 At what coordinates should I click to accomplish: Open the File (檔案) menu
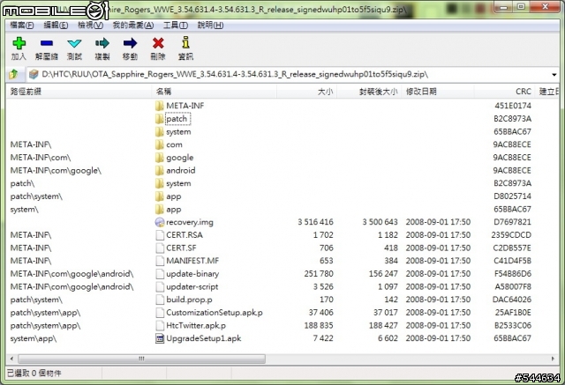pyautogui.click(x=21, y=26)
